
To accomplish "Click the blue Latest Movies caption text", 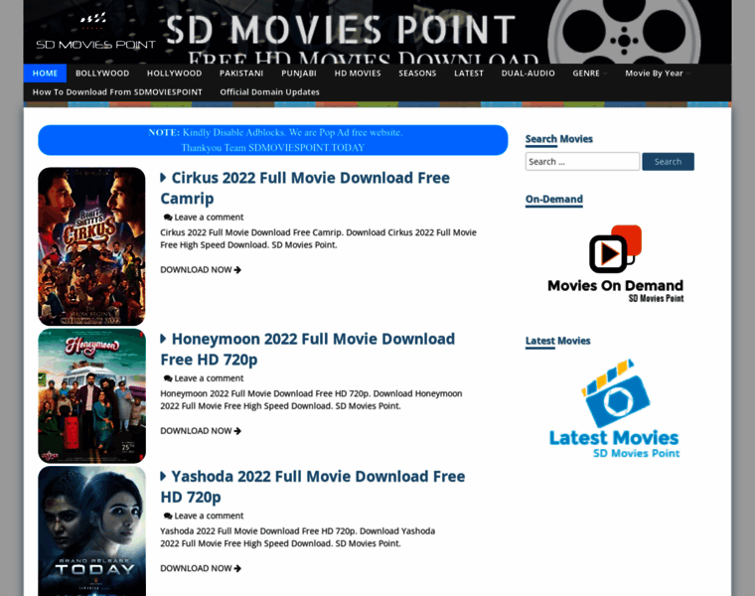I will pyautogui.click(x=614, y=438).
